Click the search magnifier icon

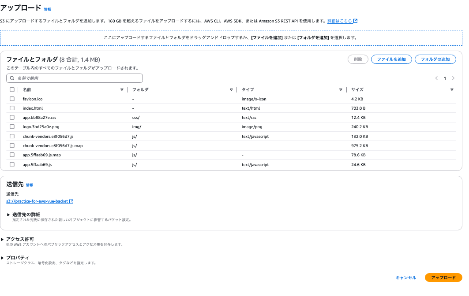point(13,78)
